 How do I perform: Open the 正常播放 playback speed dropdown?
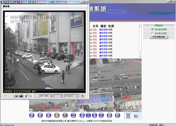pos(78,96)
